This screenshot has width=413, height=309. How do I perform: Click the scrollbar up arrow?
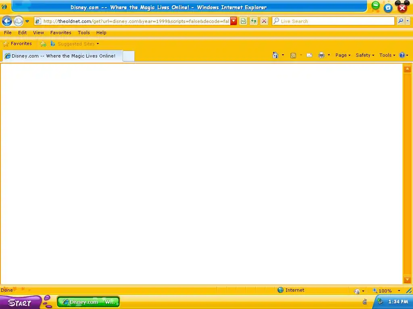click(x=407, y=69)
